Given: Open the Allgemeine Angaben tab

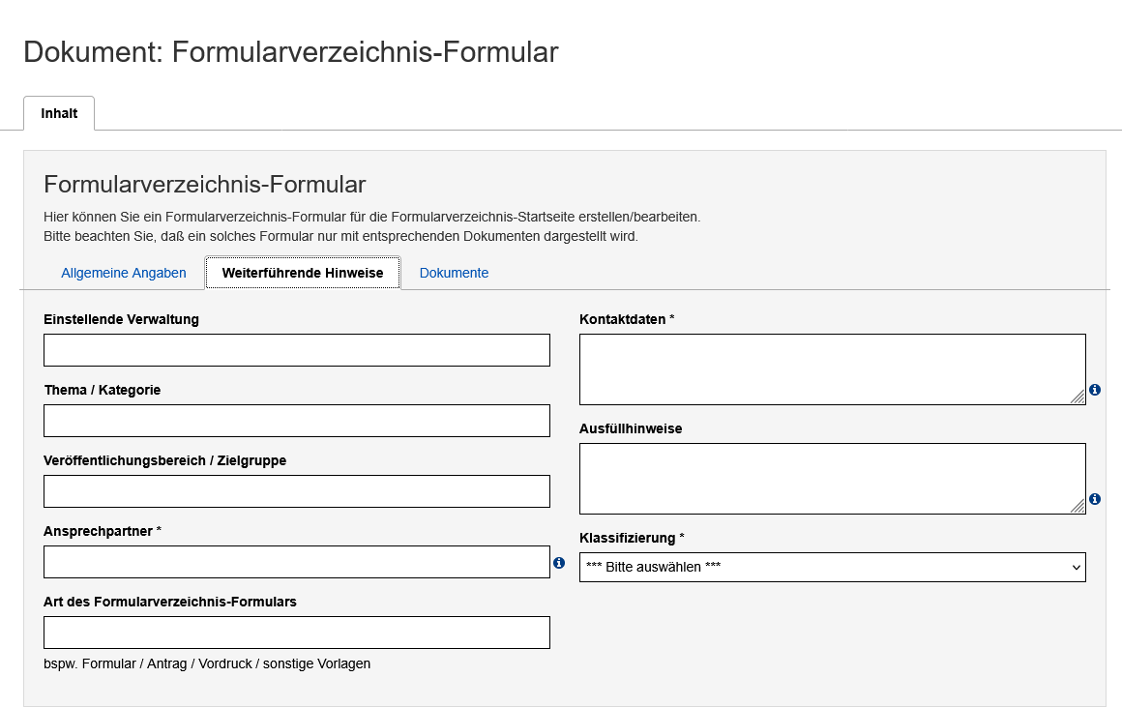Looking at the screenshot, I should 124,273.
